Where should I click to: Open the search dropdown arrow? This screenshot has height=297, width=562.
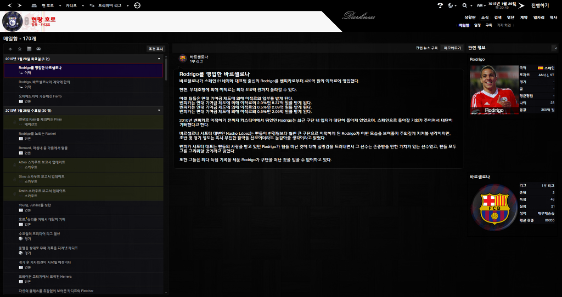pos(470,5)
